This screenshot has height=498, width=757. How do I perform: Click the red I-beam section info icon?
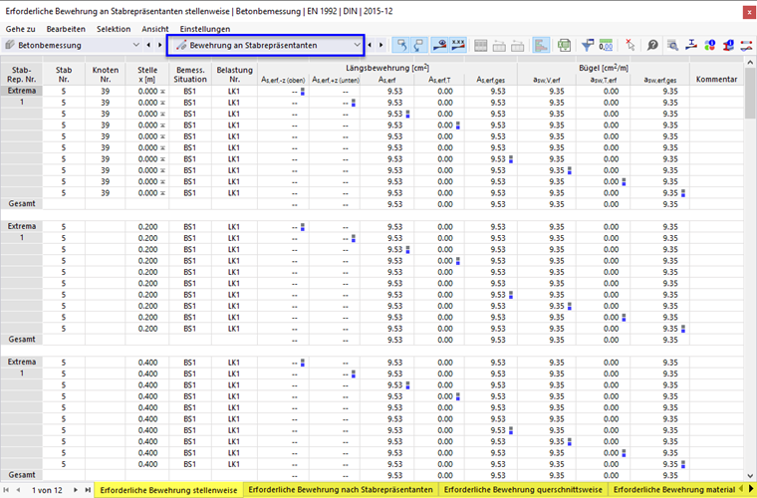click(728, 46)
